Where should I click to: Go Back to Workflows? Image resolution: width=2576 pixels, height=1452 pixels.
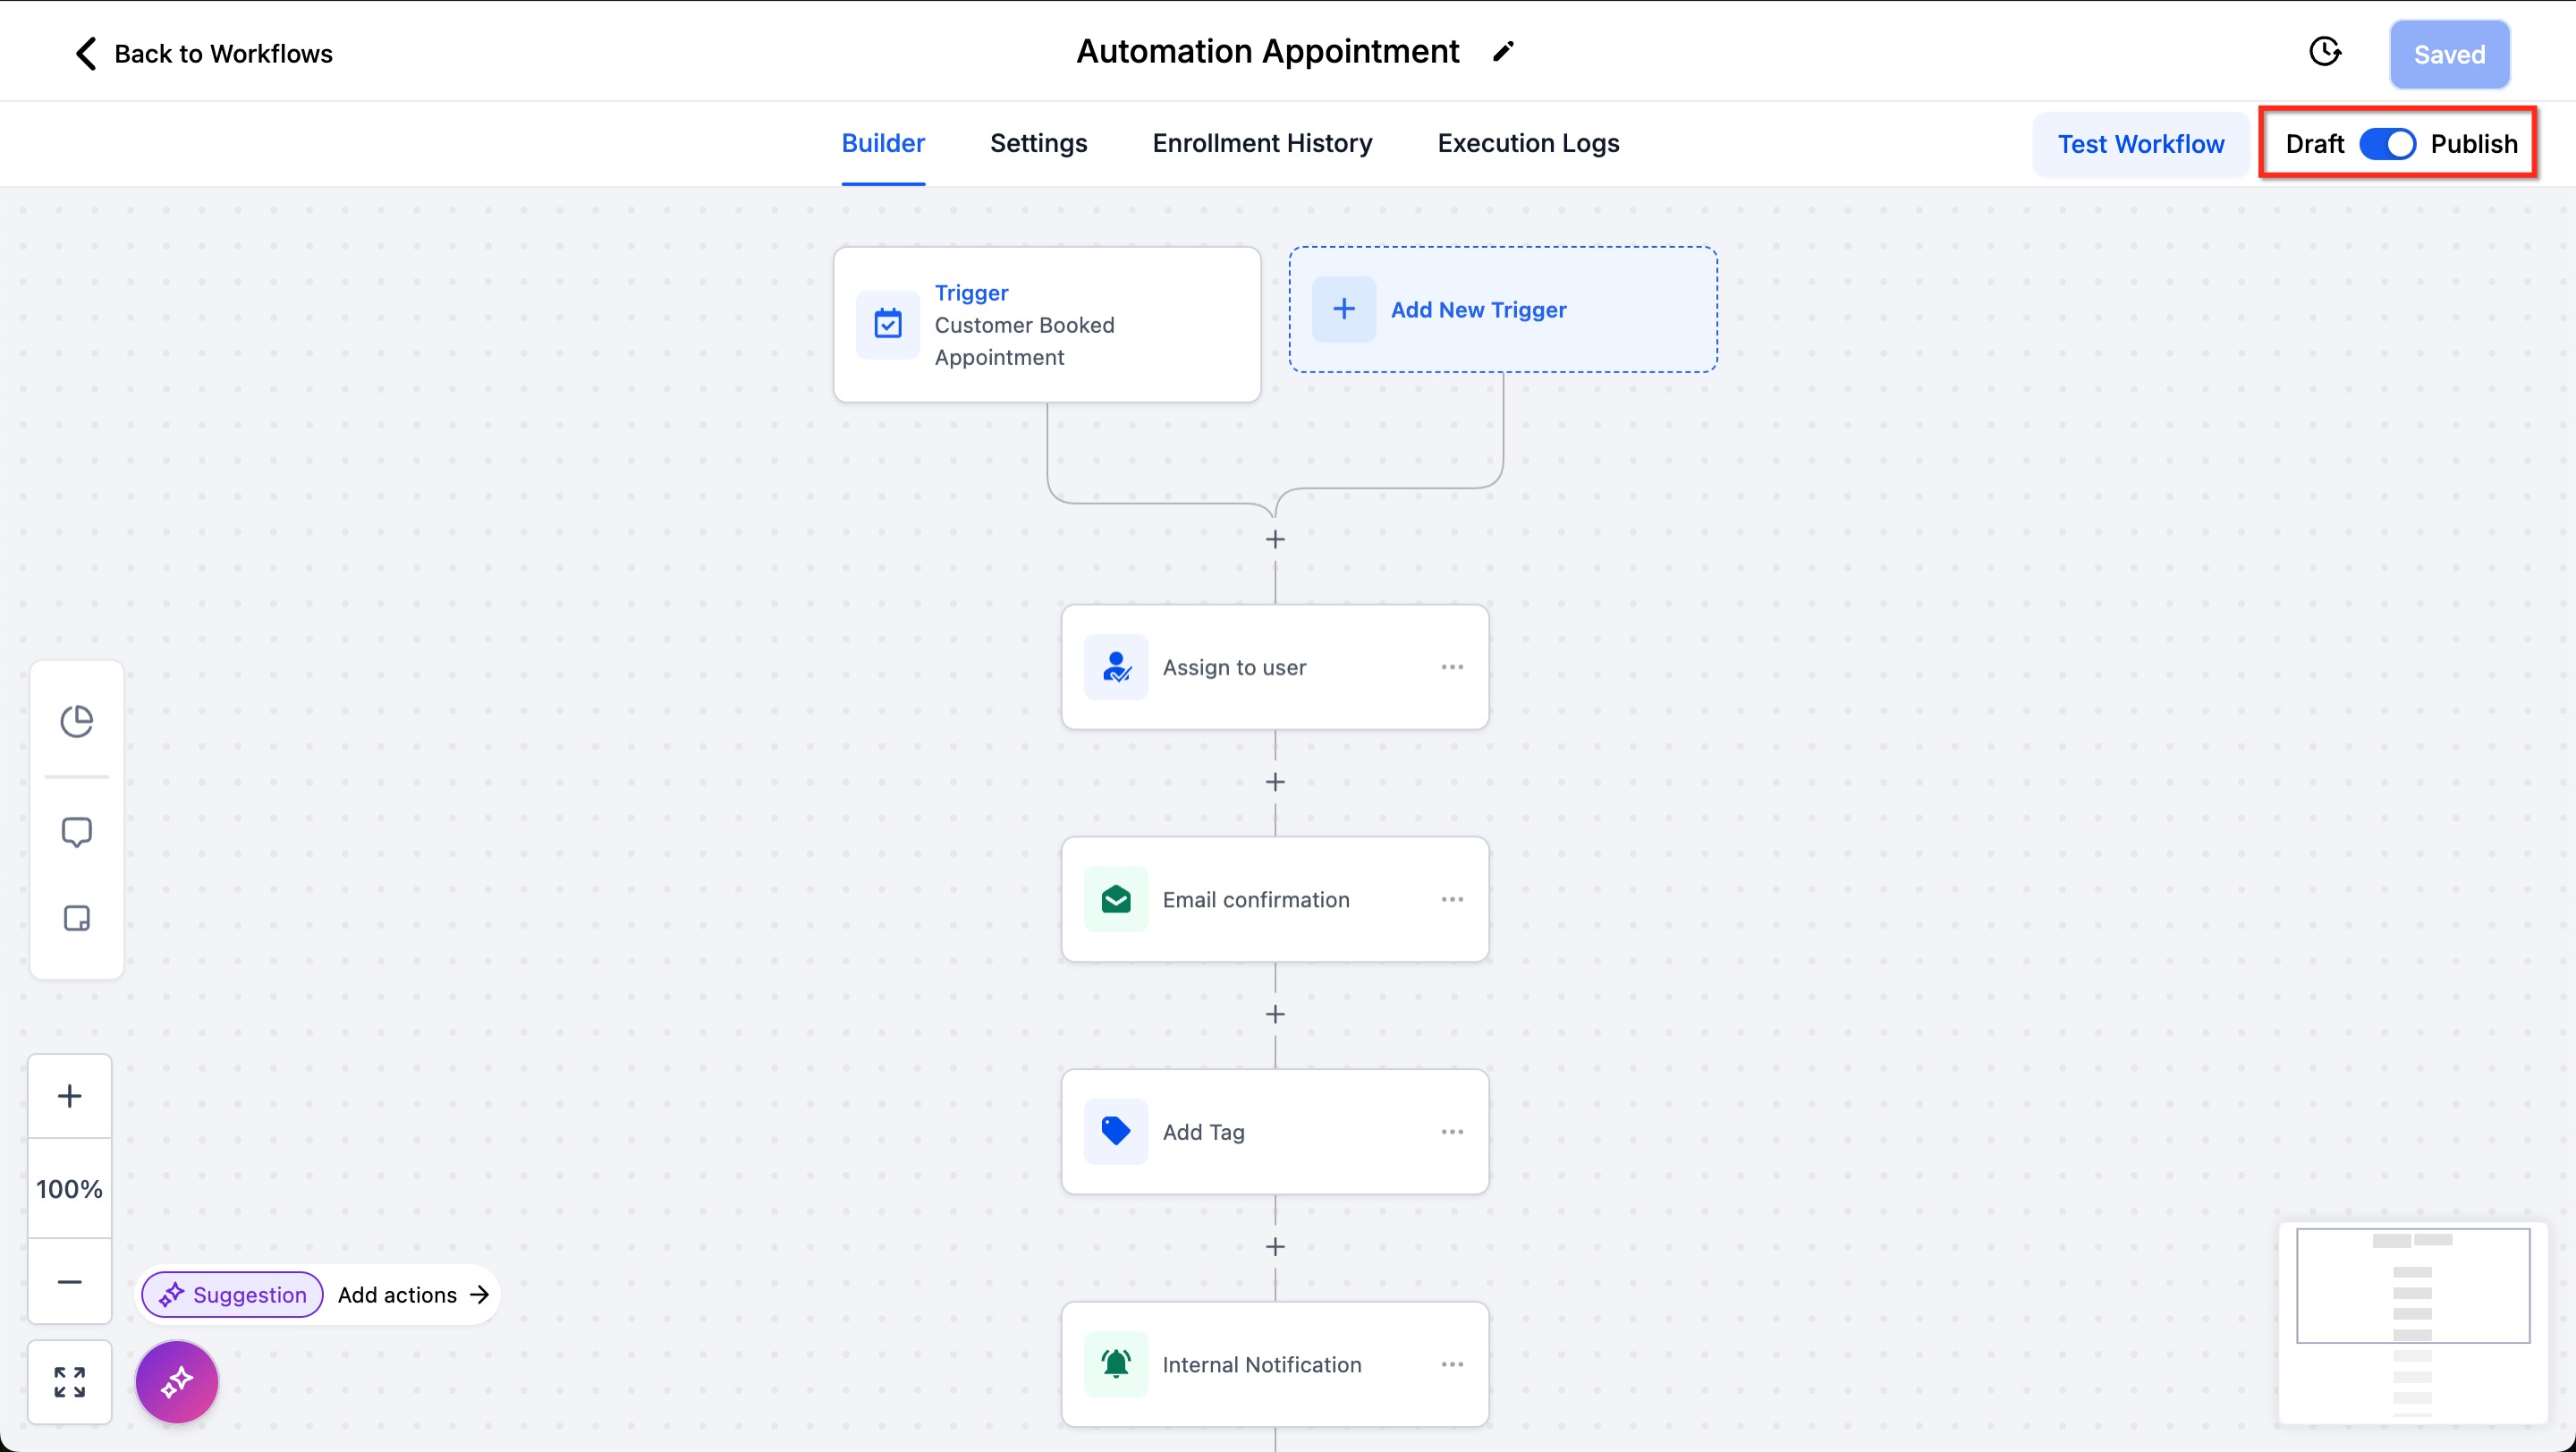coord(204,53)
